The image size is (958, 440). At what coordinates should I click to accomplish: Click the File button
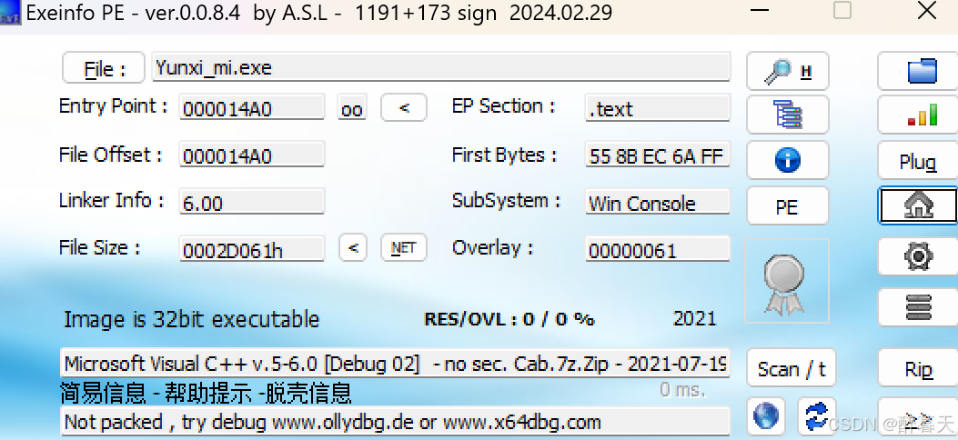(x=104, y=68)
